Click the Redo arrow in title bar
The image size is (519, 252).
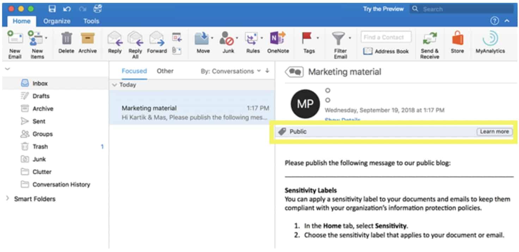(x=83, y=9)
